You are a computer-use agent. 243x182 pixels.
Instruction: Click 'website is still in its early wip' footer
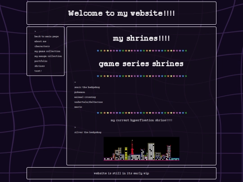(121, 173)
